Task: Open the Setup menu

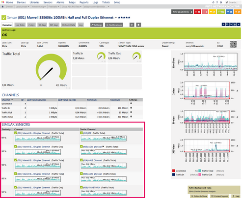Action: pos(117,2)
